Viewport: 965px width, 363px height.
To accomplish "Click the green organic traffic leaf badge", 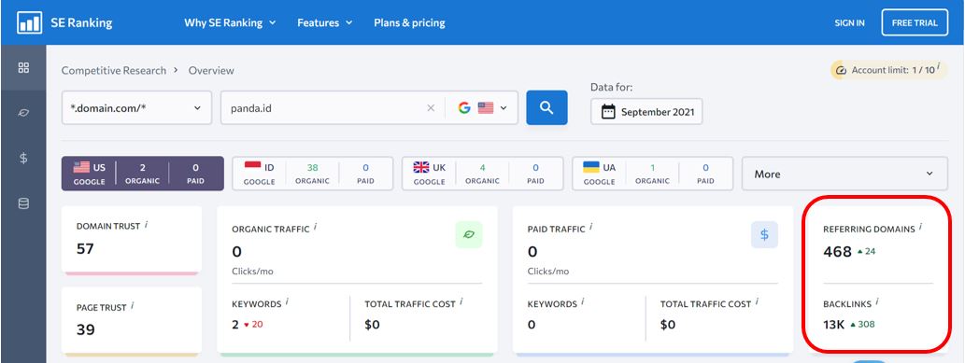I will pyautogui.click(x=469, y=234).
